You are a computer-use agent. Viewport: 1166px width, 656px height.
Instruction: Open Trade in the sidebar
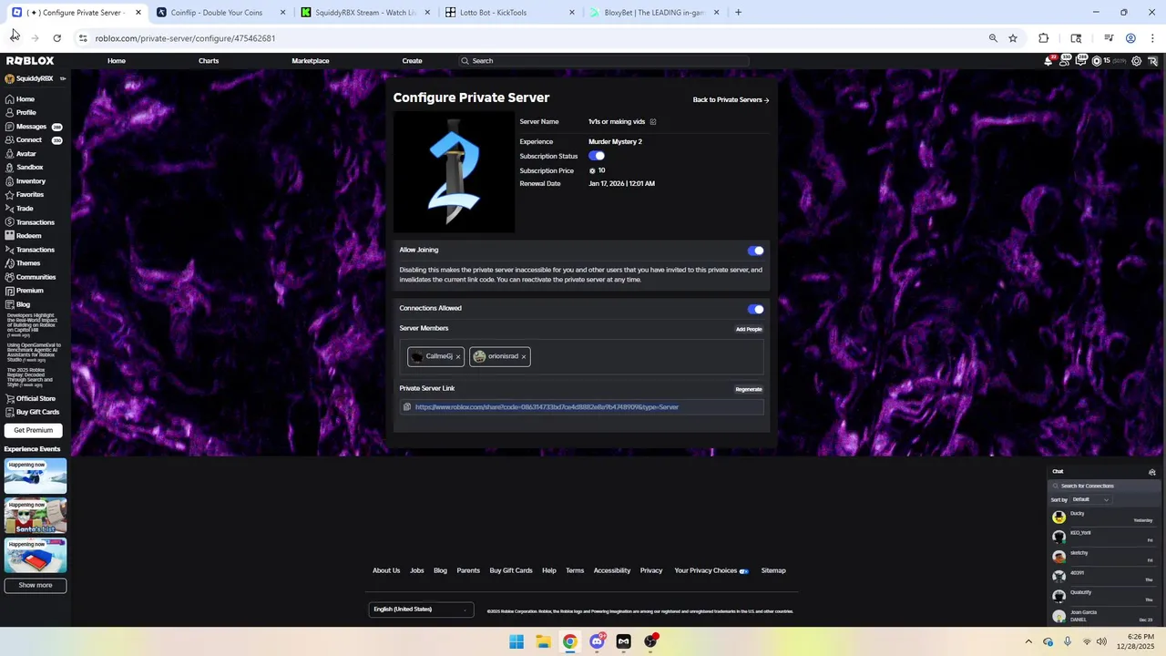[25, 208]
